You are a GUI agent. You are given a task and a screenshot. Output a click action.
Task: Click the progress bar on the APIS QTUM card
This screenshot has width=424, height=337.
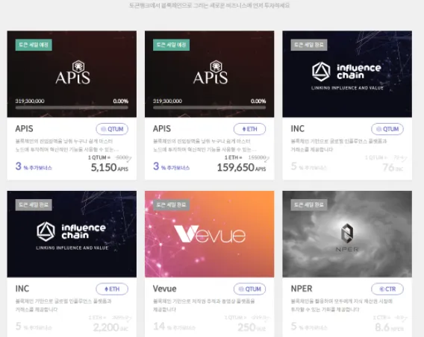coord(72,107)
